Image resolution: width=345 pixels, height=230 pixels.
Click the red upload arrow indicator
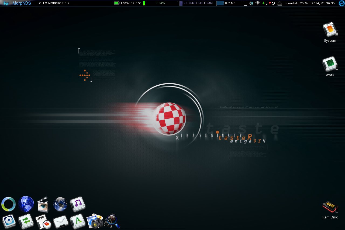pos(270,3)
